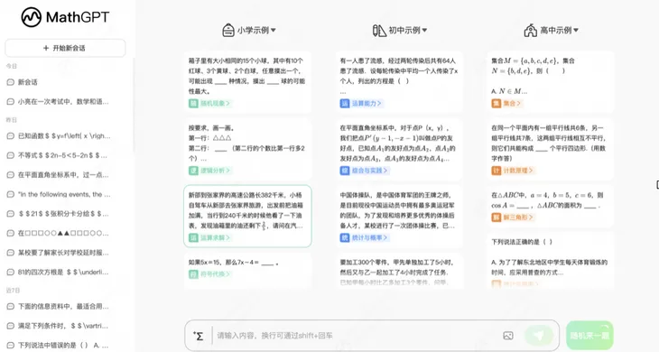Click the 随机现象 tag link

pos(210,103)
